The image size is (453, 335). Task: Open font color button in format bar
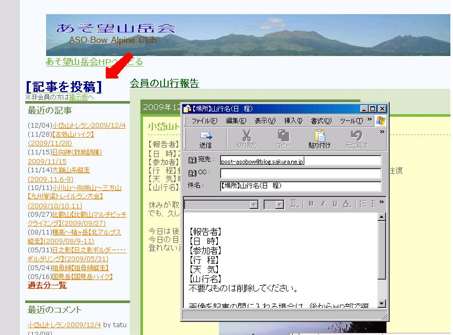346,204
